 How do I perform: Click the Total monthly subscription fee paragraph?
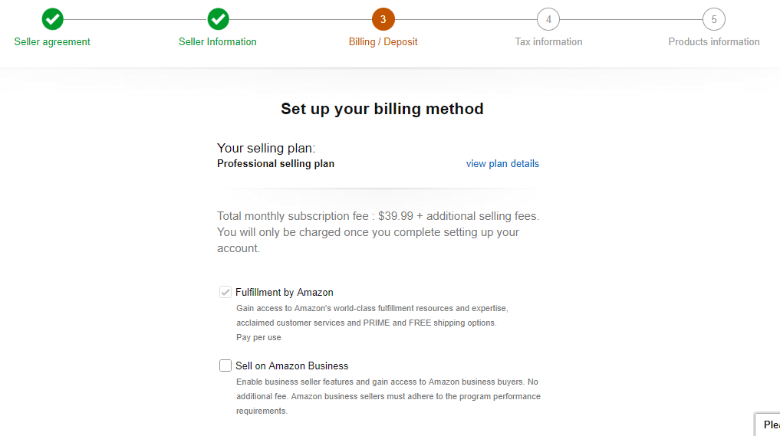378,232
